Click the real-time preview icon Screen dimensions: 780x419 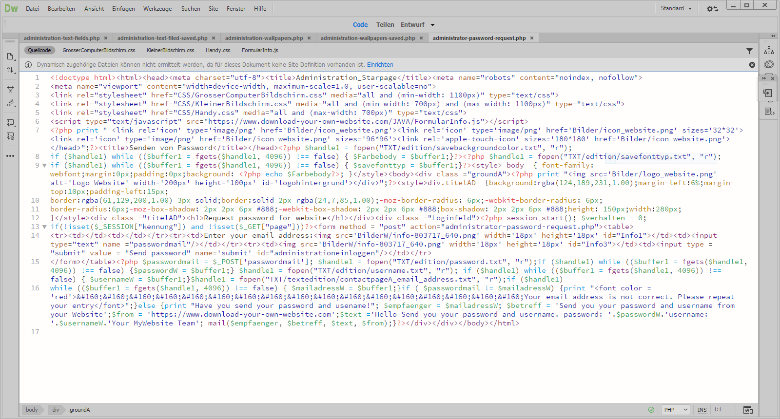pyautogui.click(x=748, y=410)
